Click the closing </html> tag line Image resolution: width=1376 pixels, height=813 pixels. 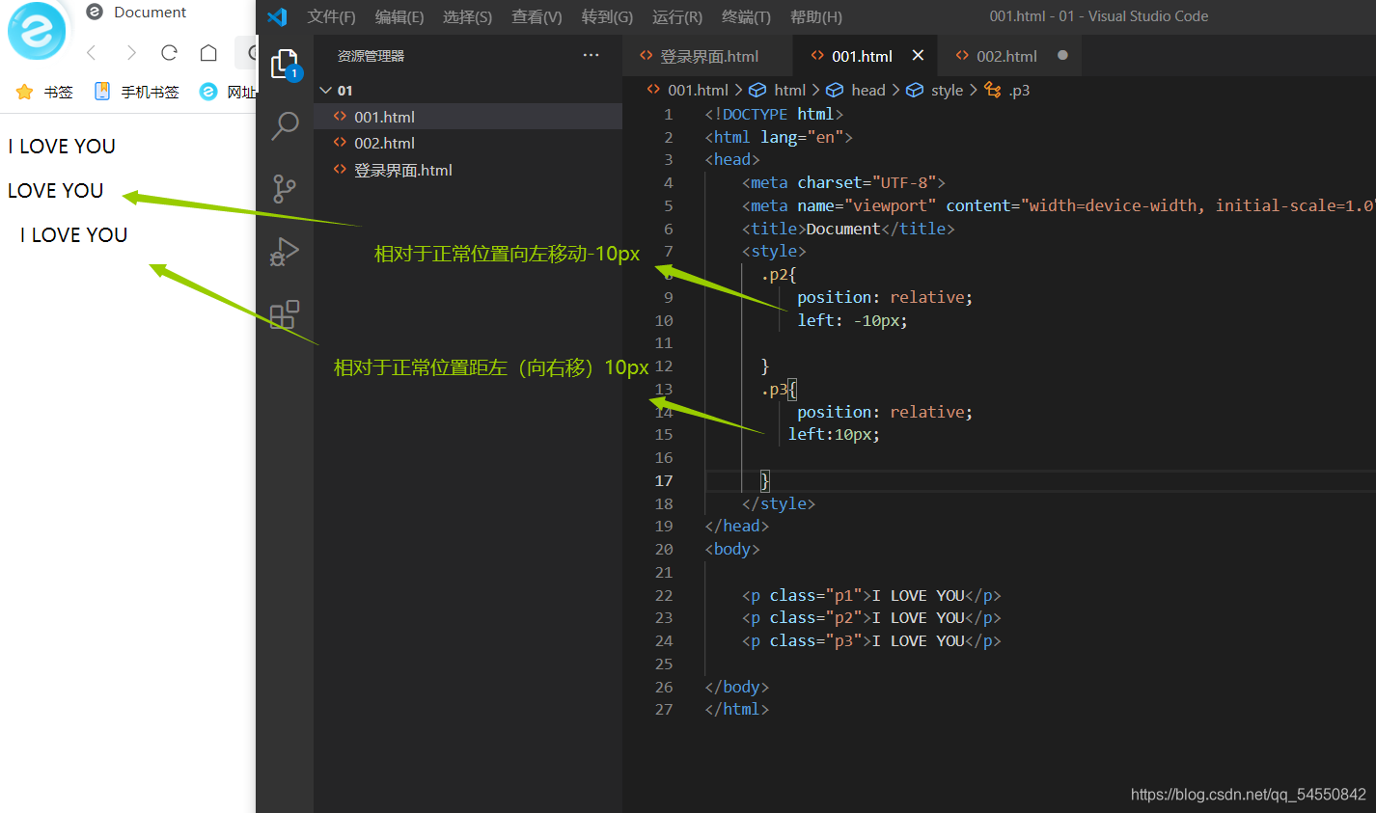737,709
